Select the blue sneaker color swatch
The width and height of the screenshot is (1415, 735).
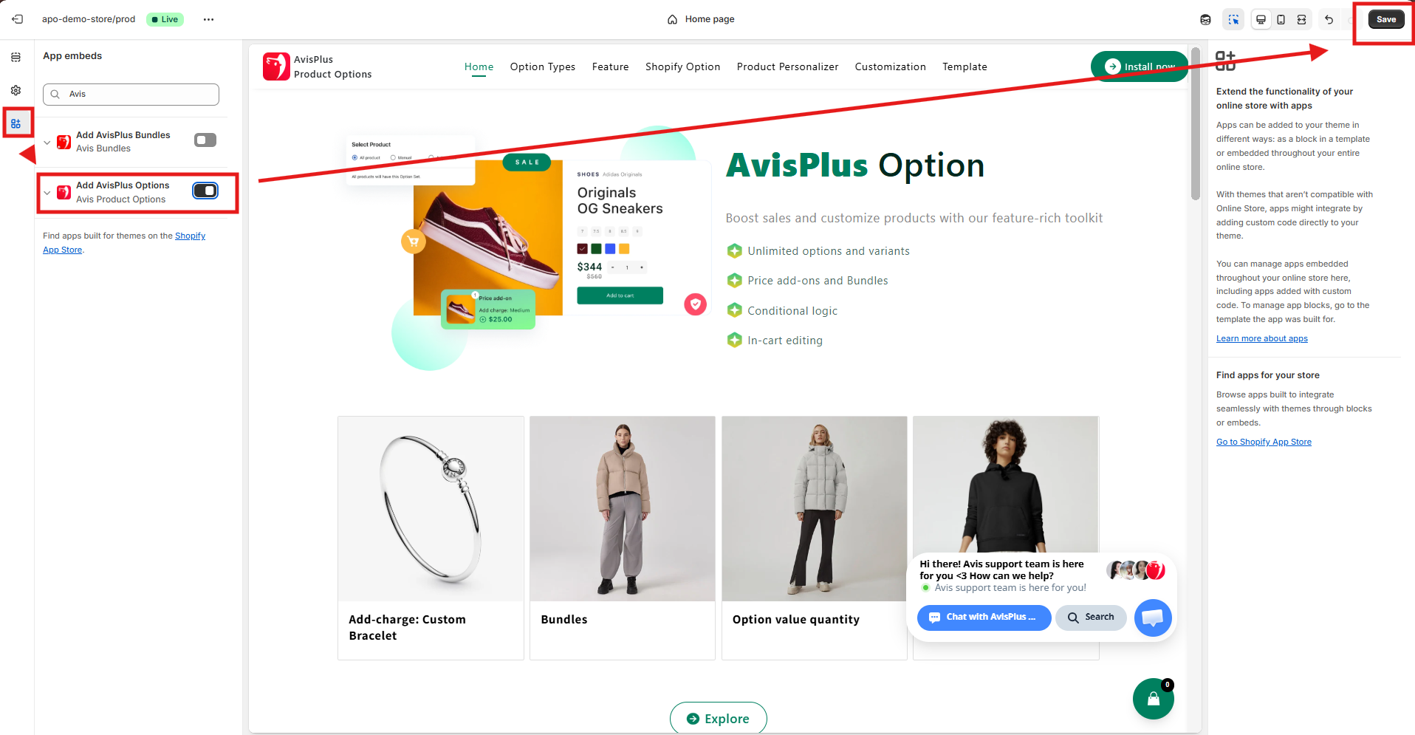pos(610,249)
